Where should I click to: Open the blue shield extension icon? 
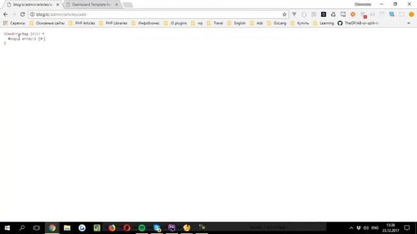[392, 14]
